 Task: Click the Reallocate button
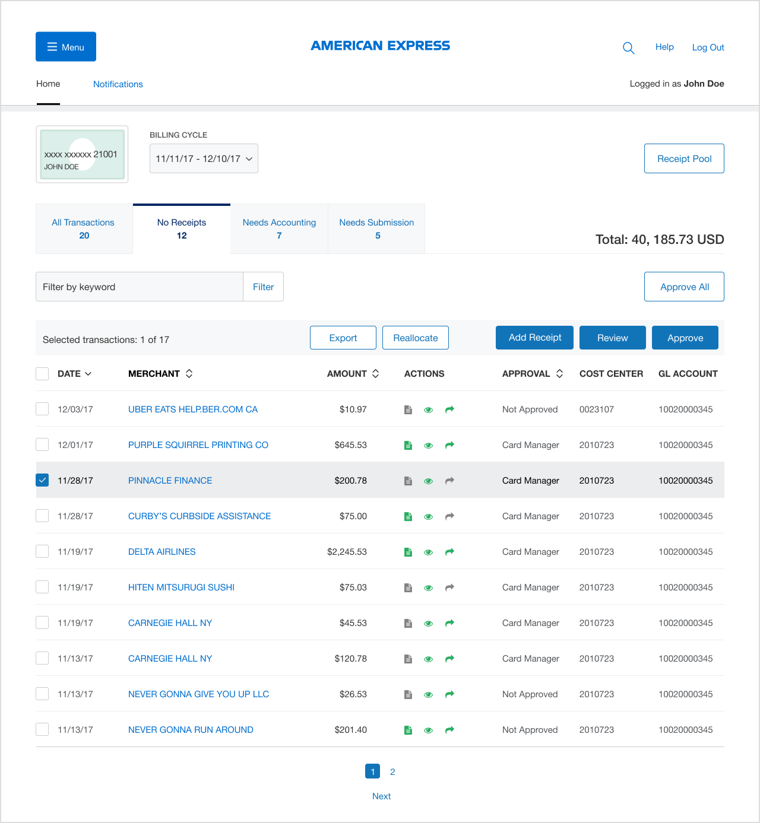[416, 338]
